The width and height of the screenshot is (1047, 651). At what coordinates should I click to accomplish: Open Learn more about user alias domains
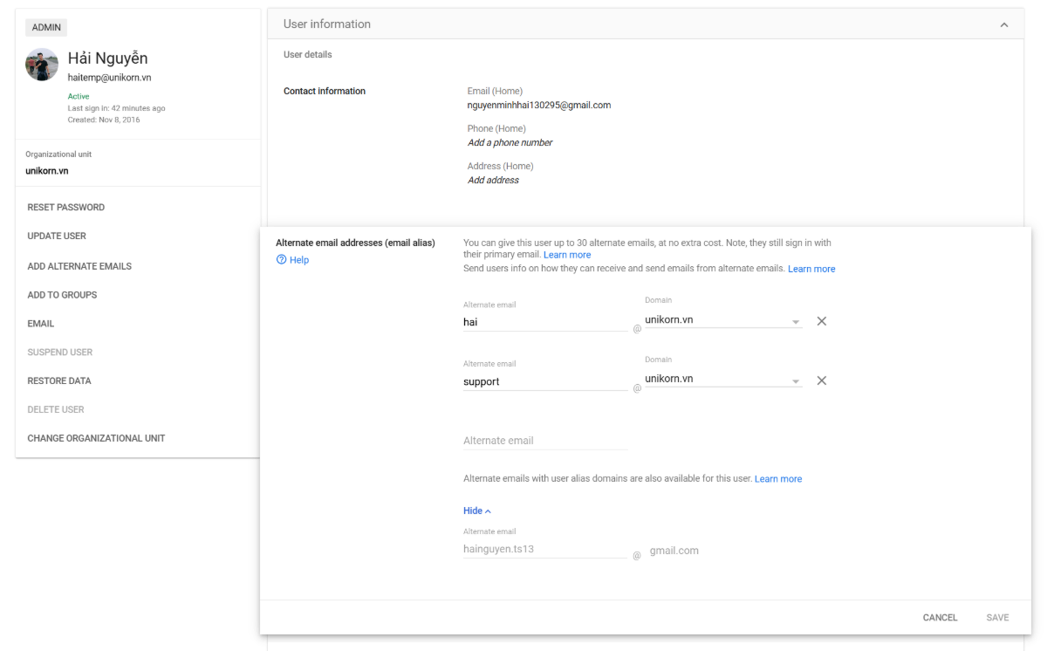tap(777, 479)
